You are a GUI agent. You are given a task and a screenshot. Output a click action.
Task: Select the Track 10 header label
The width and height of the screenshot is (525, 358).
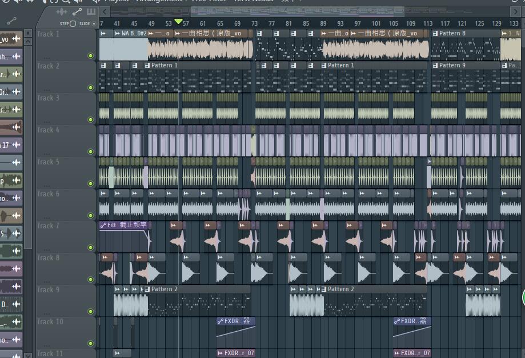coord(50,322)
